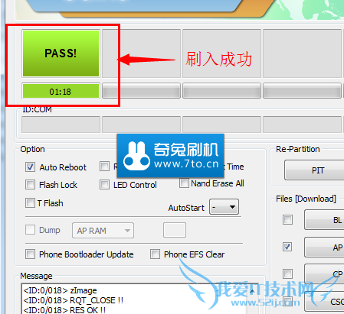Image resolution: width=344 pixels, height=314 pixels.
Task: Click the CP file button
Action: tap(324, 274)
